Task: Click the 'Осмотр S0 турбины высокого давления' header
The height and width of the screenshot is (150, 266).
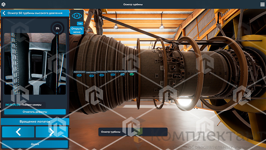Action: (x=35, y=13)
